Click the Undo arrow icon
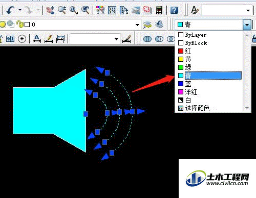This screenshot has height=198, width=256. [x=10, y=10]
